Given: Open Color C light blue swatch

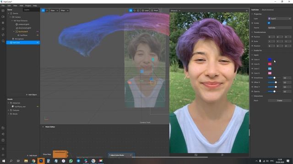Looking at the screenshot, I should (270, 69).
